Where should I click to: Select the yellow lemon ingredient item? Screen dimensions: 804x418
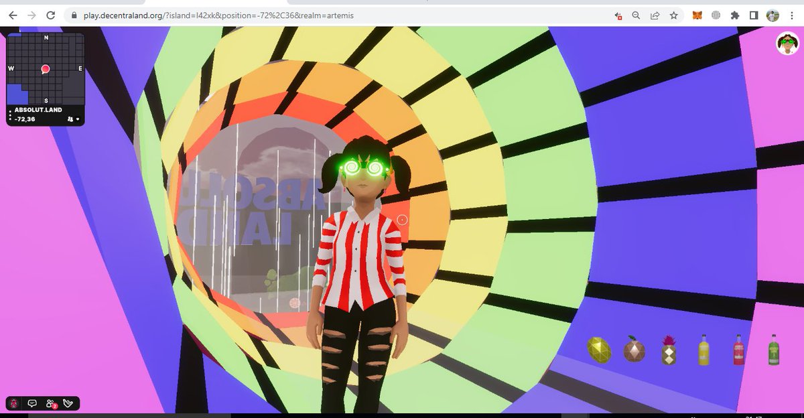599,349
